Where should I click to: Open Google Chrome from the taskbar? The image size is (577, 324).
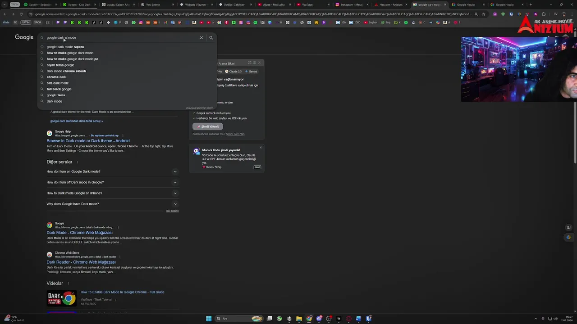point(309,319)
